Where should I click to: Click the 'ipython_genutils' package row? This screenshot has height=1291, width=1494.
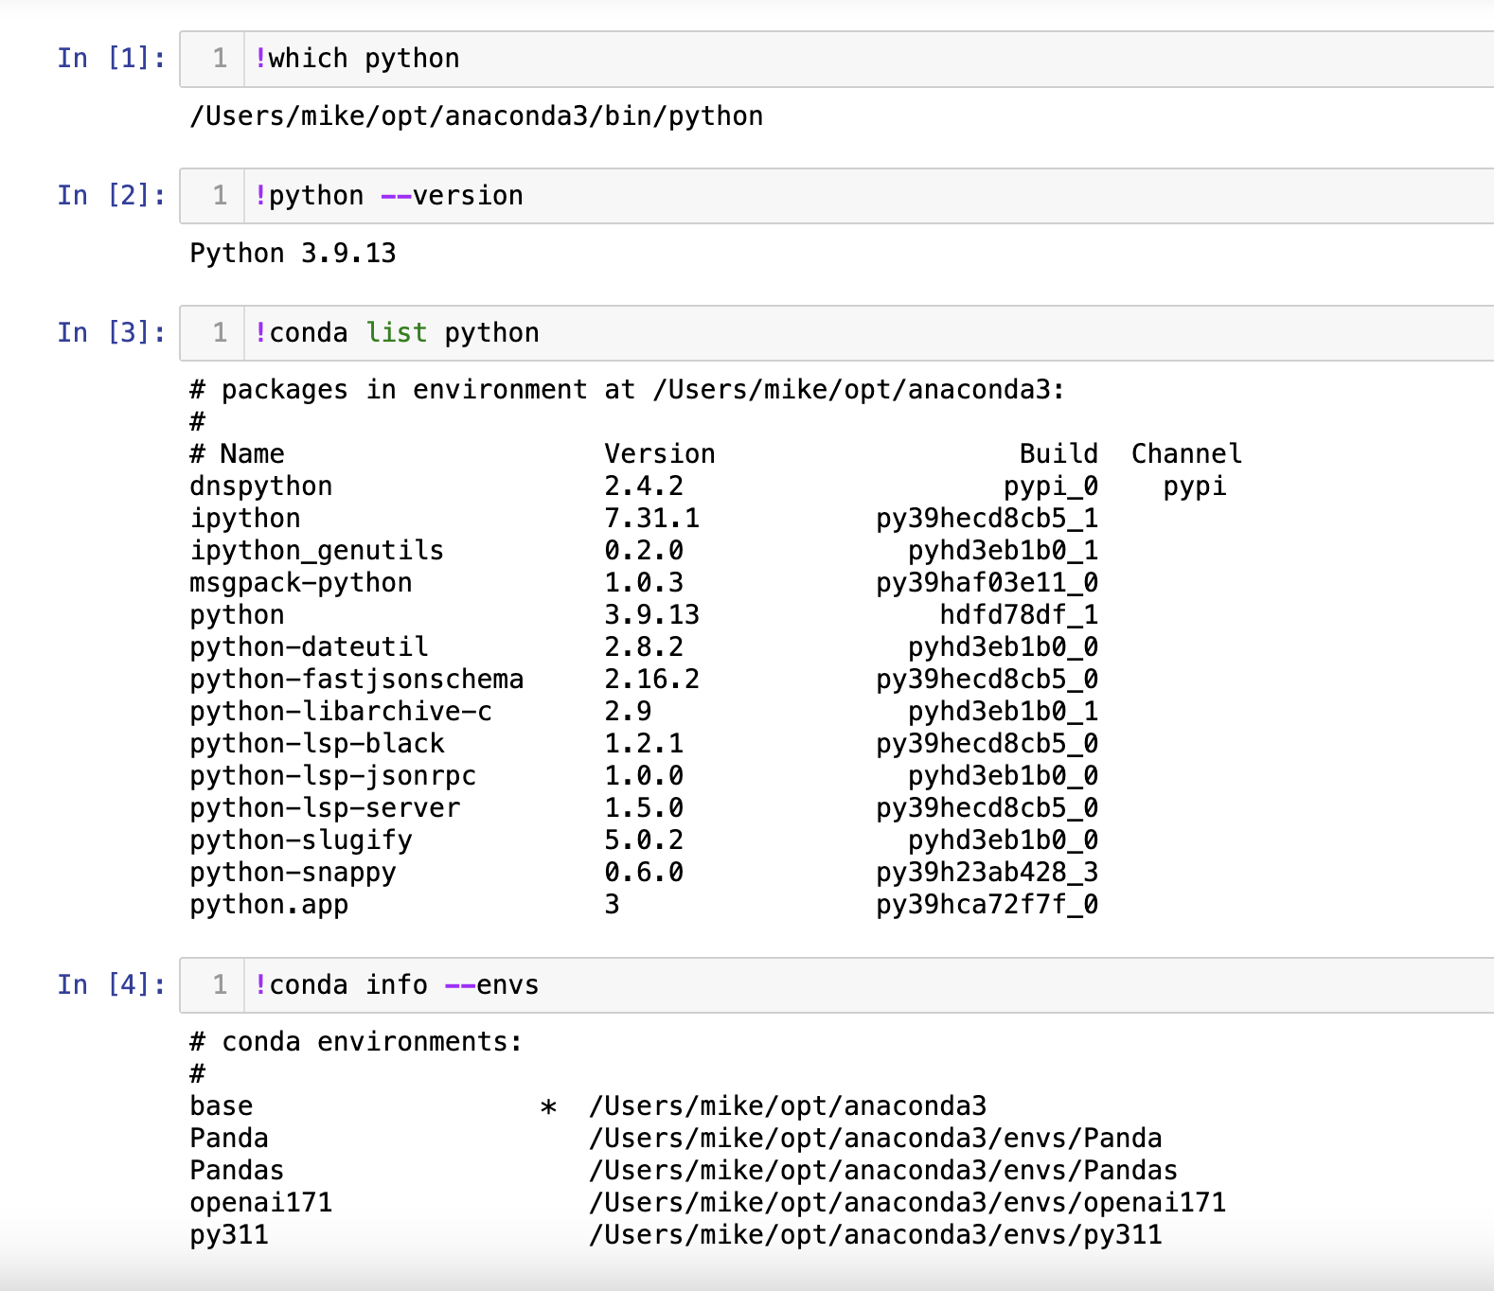(644, 551)
